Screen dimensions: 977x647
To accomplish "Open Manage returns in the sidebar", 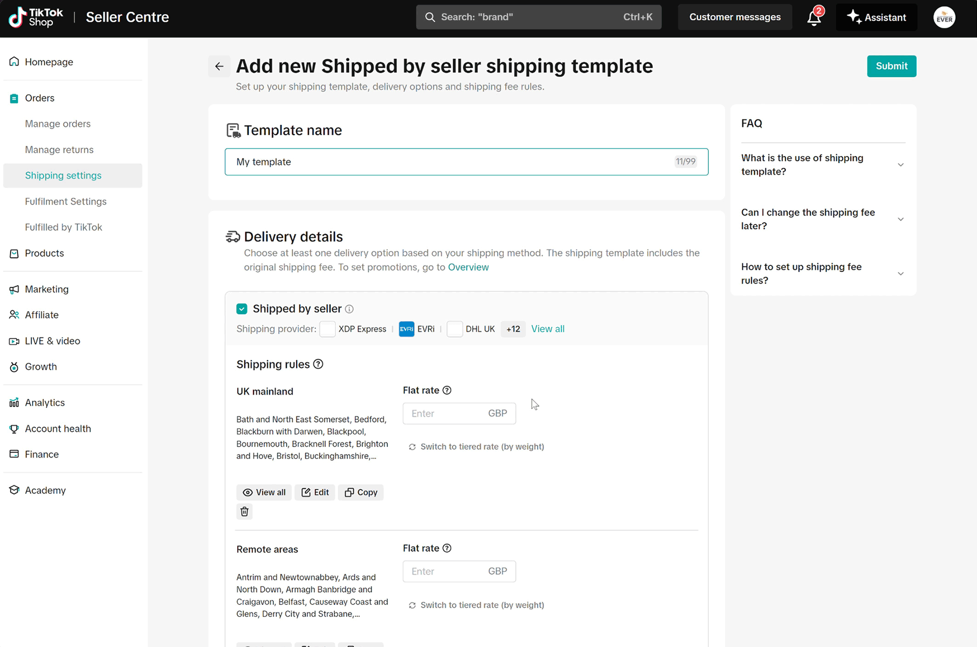I will pos(59,149).
